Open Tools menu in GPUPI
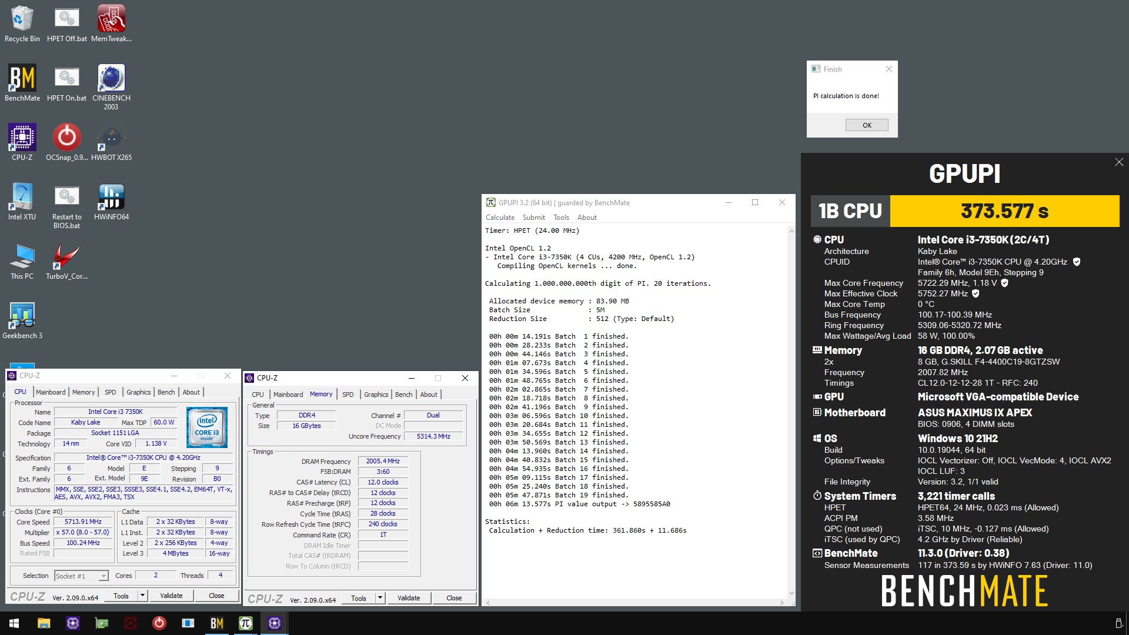 [561, 218]
